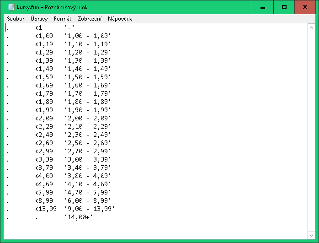
Task: Minimize the kursy.fun Notepad window
Action: (x=263, y=7)
